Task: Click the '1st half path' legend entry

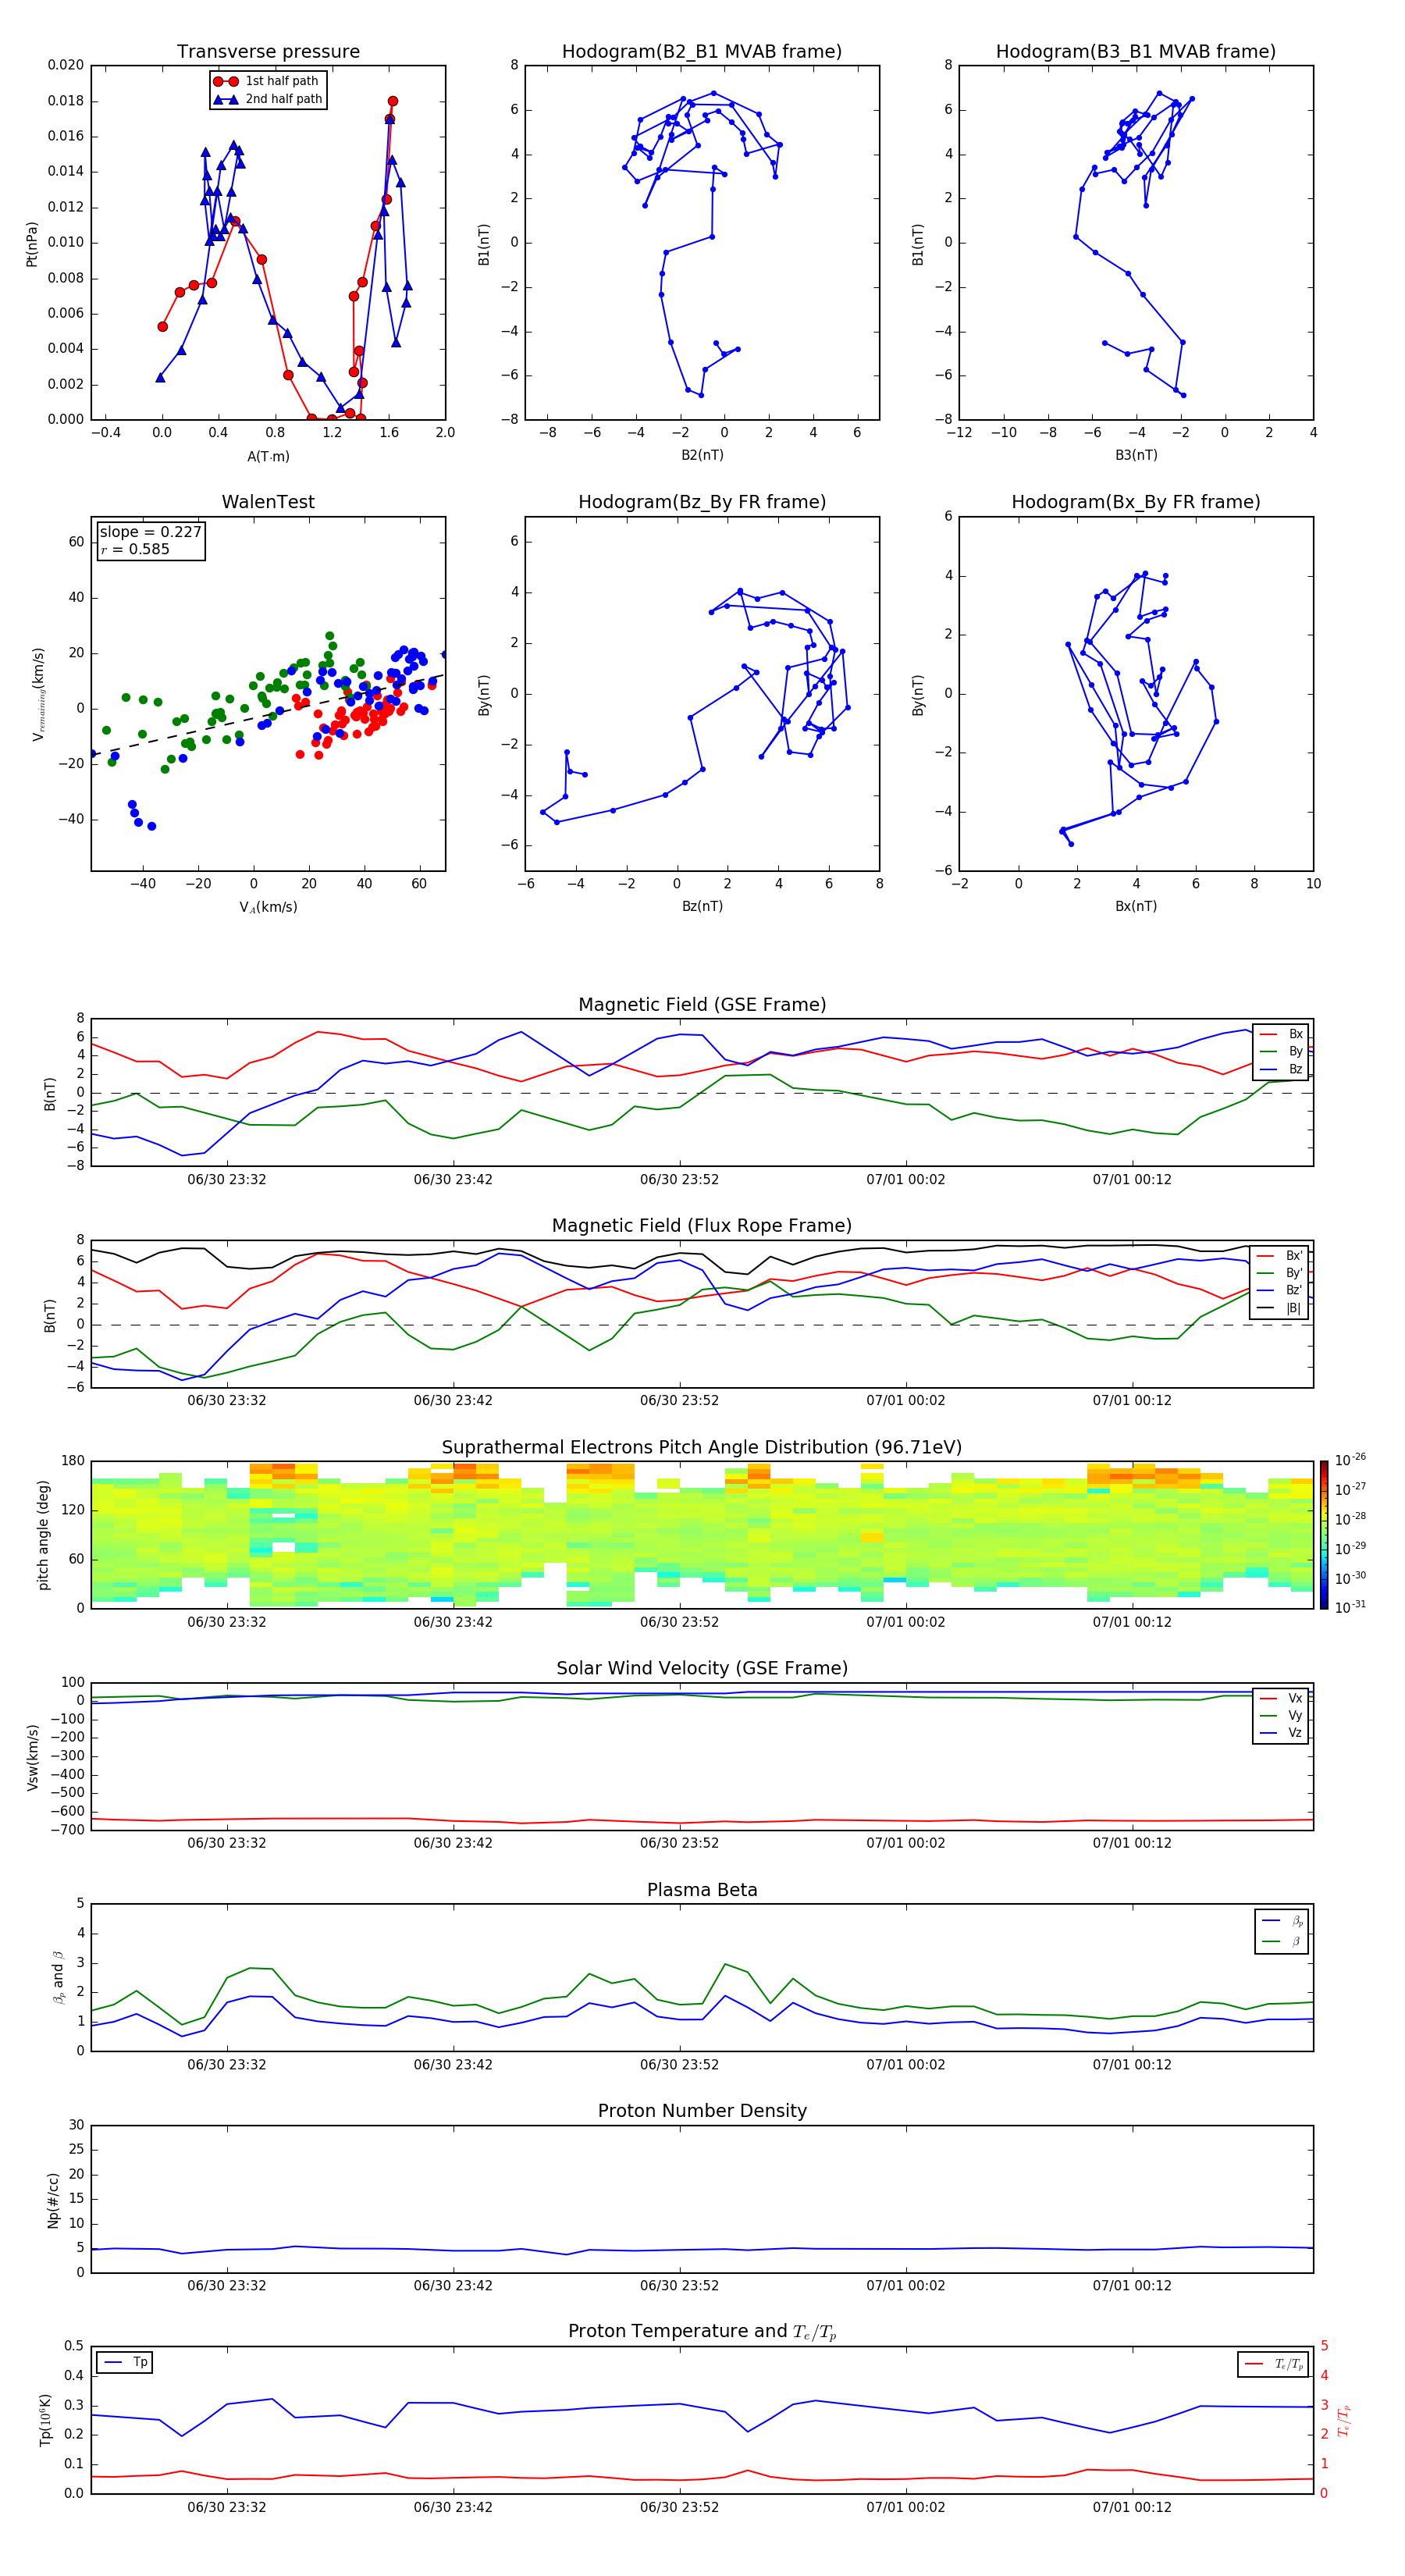Action: (267, 81)
